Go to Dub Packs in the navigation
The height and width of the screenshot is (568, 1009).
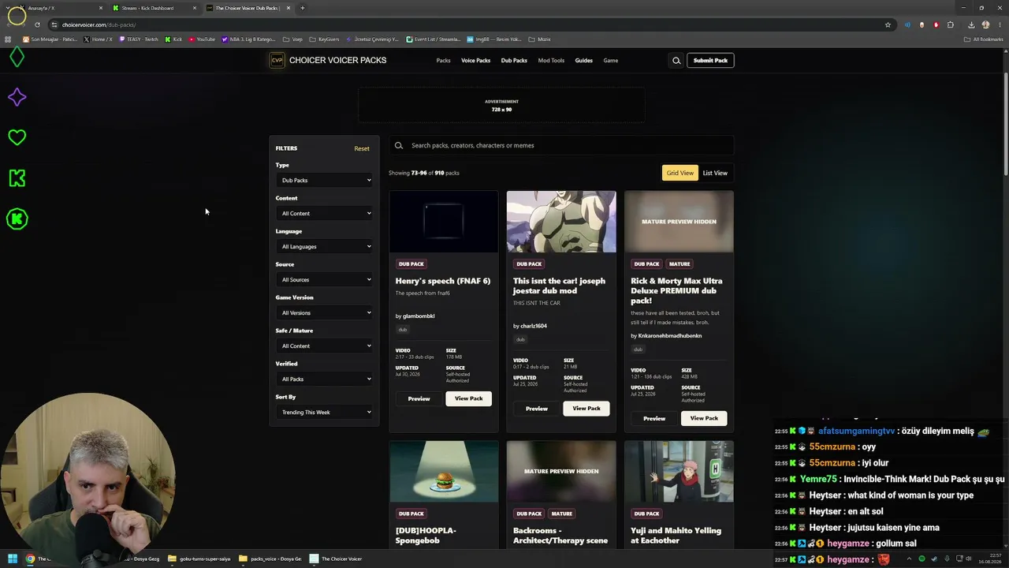tap(514, 61)
